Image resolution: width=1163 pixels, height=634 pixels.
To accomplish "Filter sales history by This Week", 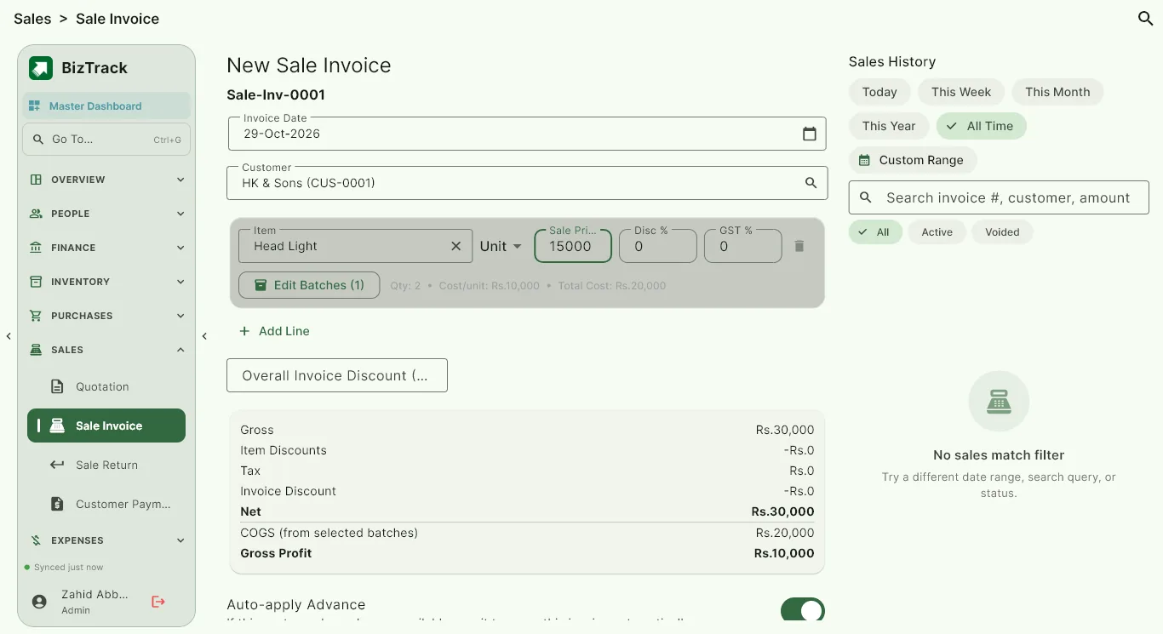I will [961, 92].
